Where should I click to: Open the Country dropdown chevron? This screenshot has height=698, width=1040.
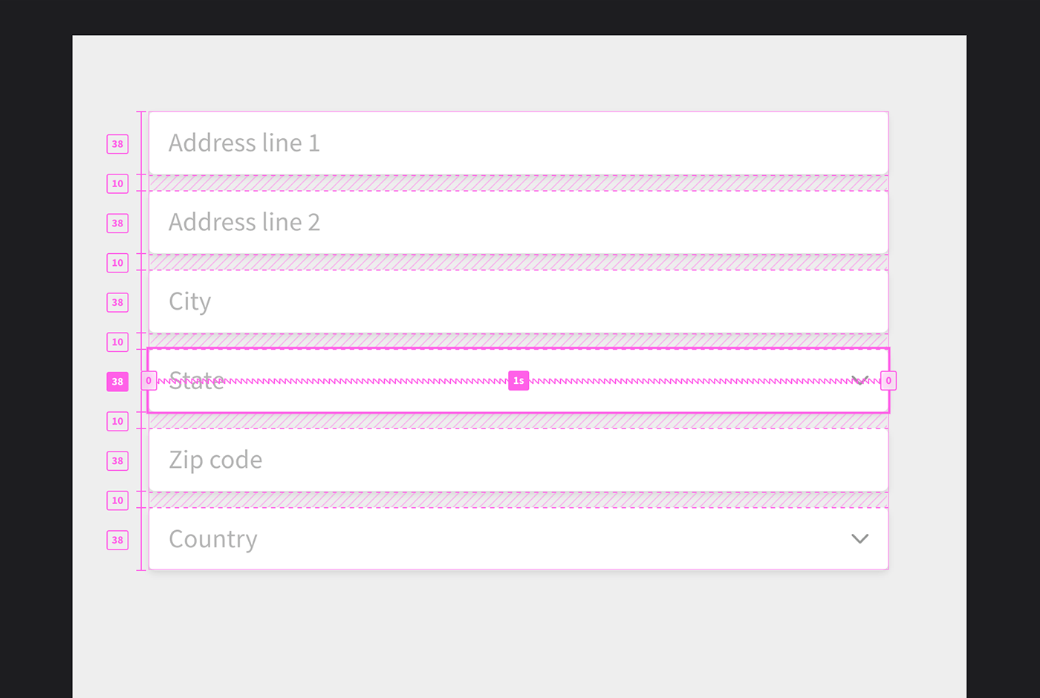click(x=859, y=539)
